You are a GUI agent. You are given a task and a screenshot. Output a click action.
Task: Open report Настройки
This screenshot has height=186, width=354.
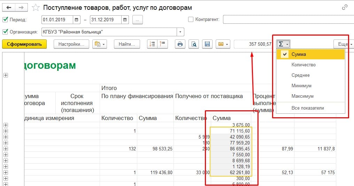tap(71, 44)
